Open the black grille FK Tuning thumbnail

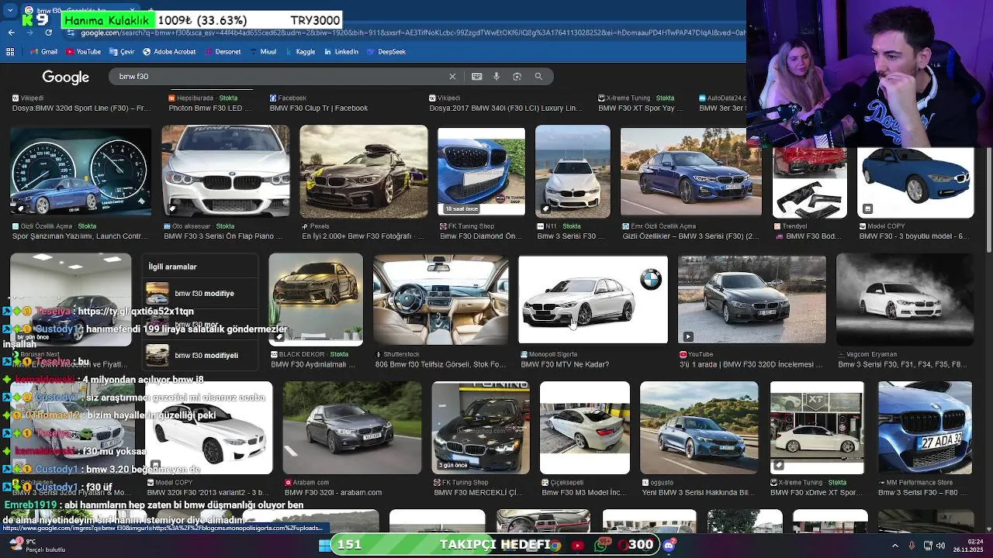481,427
